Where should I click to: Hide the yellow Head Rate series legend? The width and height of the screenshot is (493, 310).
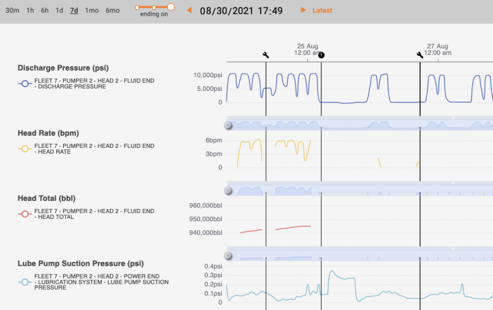pyautogui.click(x=25, y=149)
